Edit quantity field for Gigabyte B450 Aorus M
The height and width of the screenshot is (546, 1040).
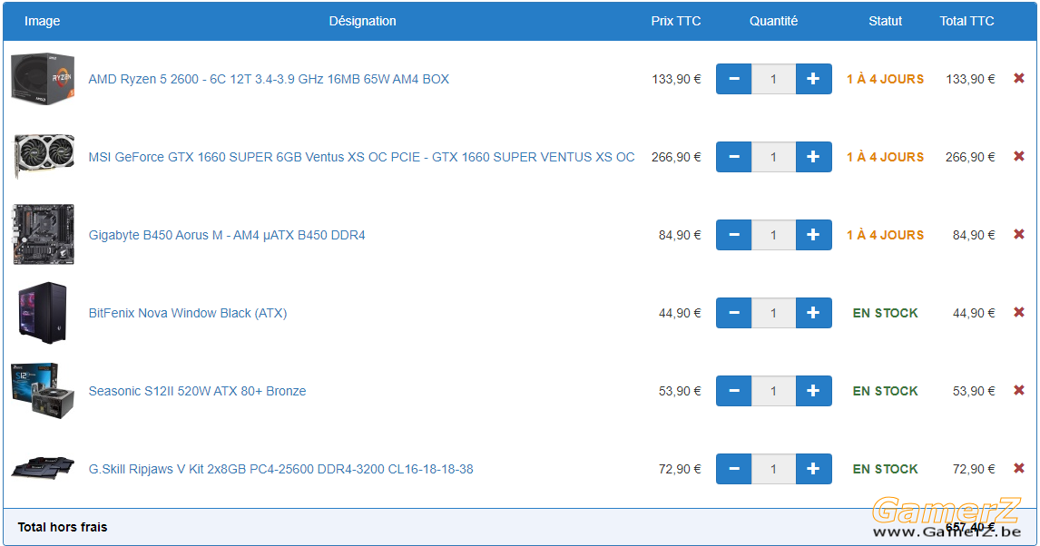(x=773, y=235)
